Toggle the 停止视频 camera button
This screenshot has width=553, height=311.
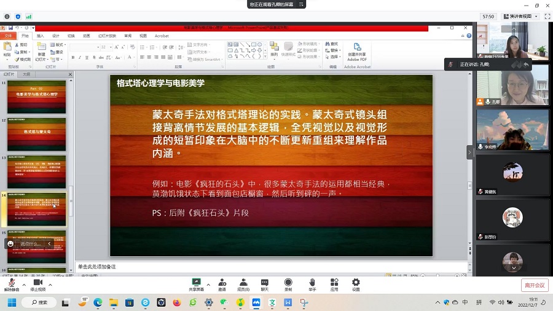[37, 282]
